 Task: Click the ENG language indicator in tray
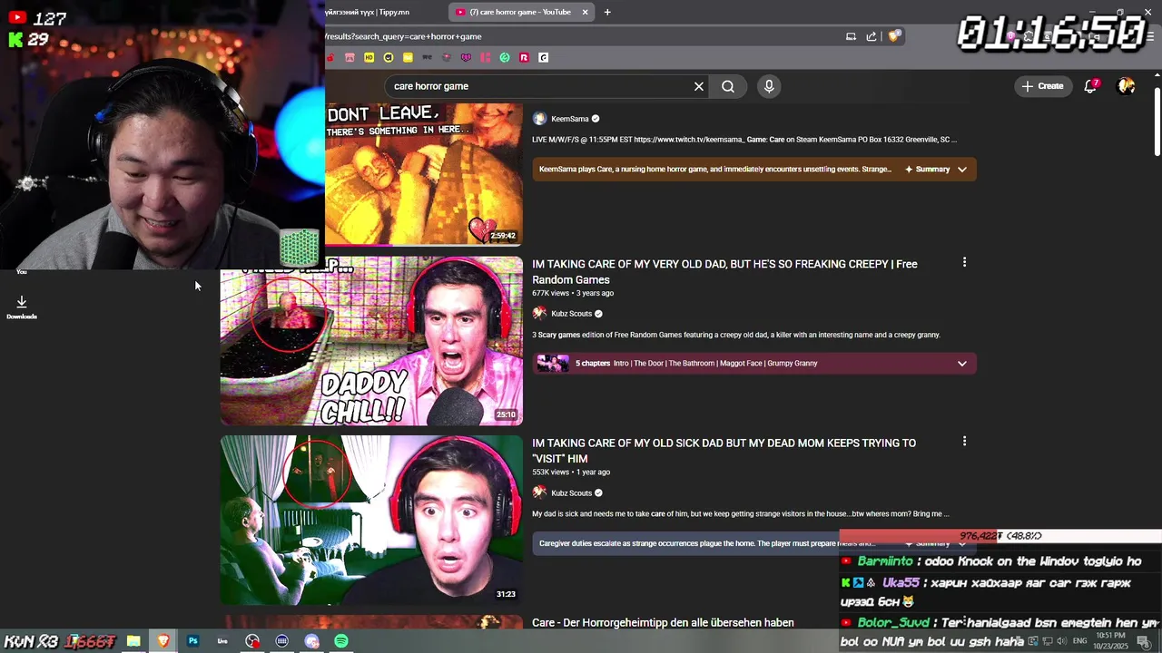(x=1079, y=641)
